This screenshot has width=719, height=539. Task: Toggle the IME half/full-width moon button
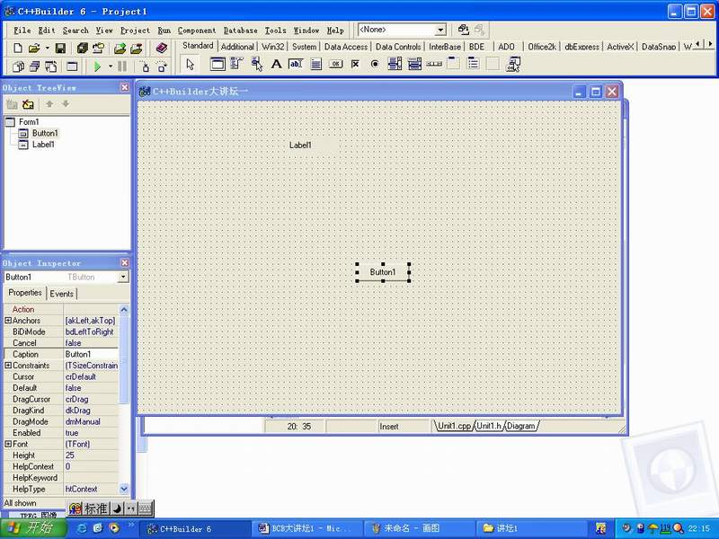click(x=118, y=508)
